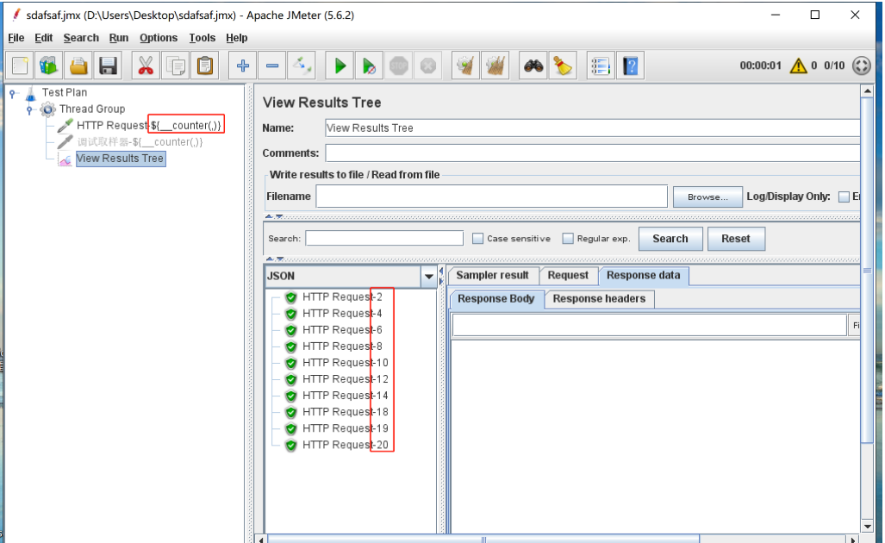Tick the Regular exp. checkbox
885x543 pixels.
(x=568, y=238)
